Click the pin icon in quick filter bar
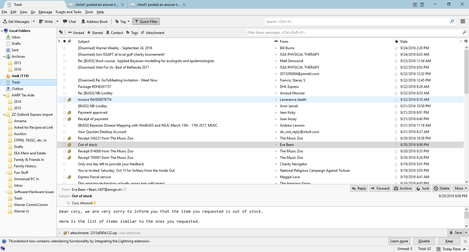Image resolution: width=469 pixels, height=252 pixels. [x=61, y=33]
